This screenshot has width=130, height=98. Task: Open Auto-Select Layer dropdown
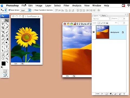25,10
